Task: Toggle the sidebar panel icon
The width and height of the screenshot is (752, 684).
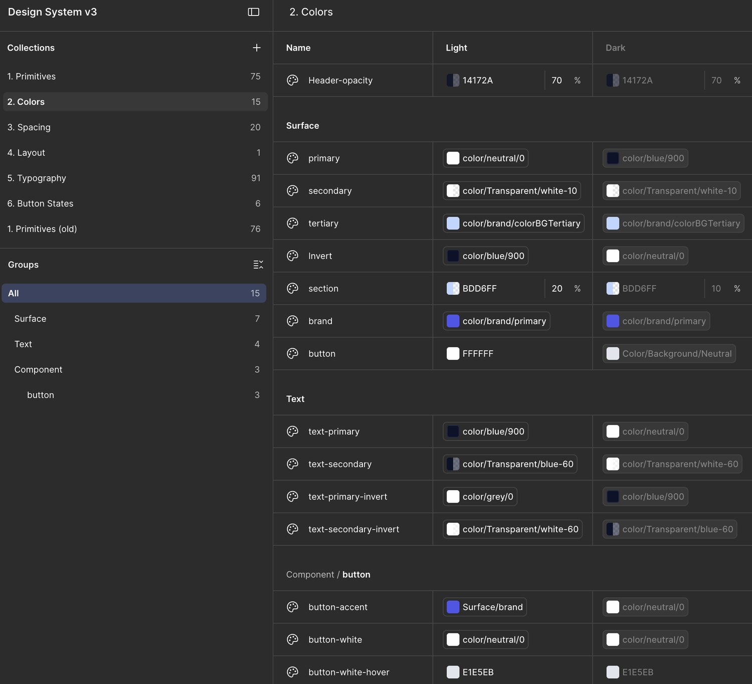Action: point(254,12)
